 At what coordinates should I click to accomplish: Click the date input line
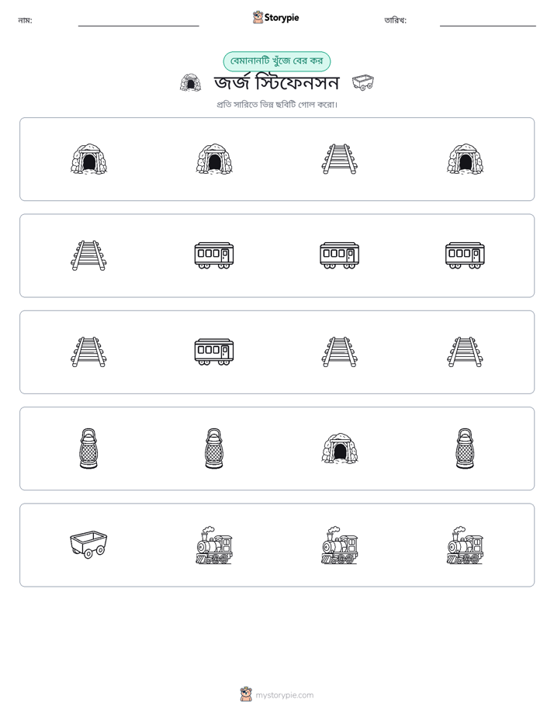tap(488, 26)
